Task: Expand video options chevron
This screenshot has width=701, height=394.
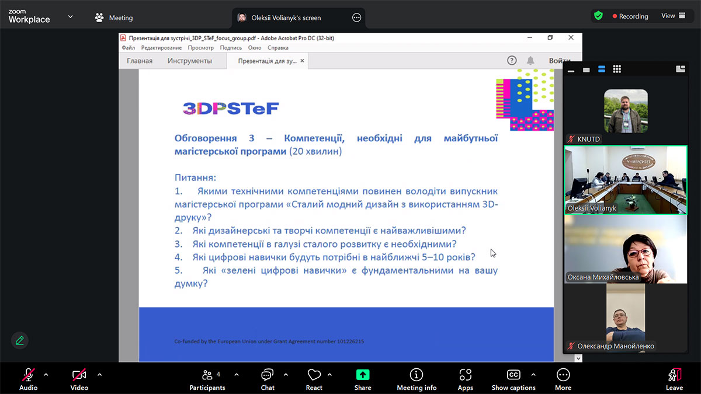Action: [x=99, y=374]
